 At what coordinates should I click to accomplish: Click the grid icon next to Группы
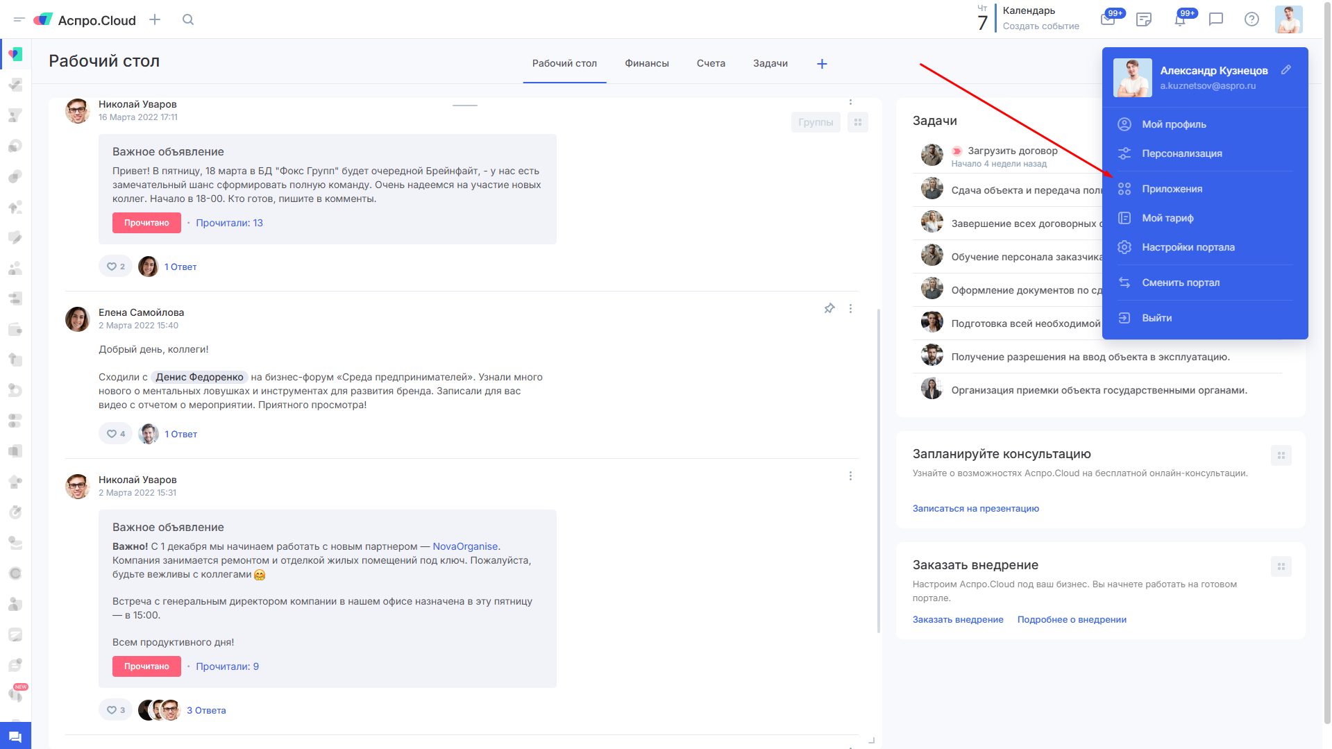[858, 122]
